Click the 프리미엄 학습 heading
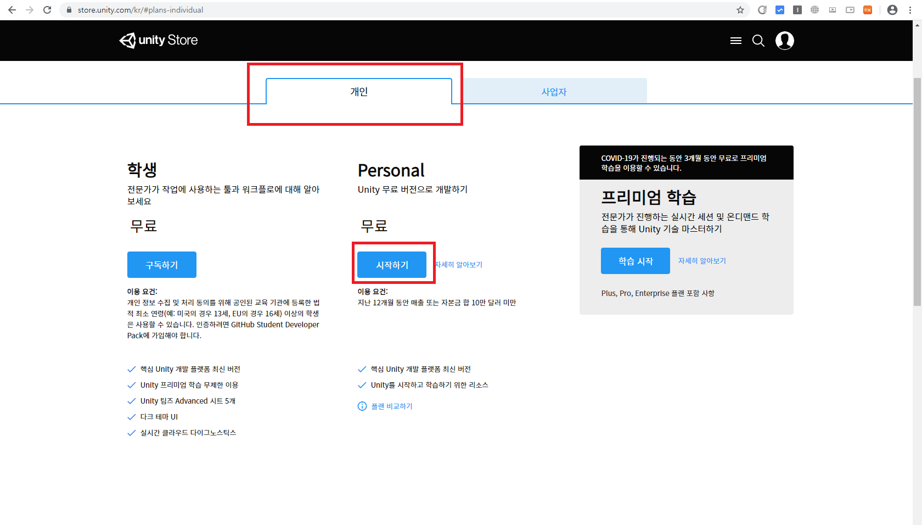The height and width of the screenshot is (525, 922). click(649, 197)
